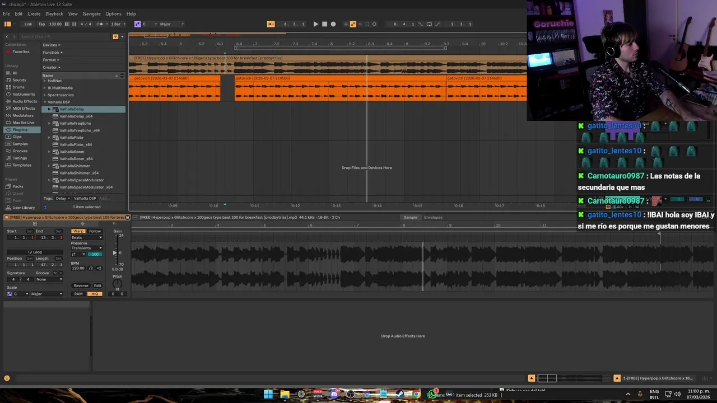Image resolution: width=717 pixels, height=403 pixels.
Task: Toggle the Automation Arm icon
Action: 353,24
